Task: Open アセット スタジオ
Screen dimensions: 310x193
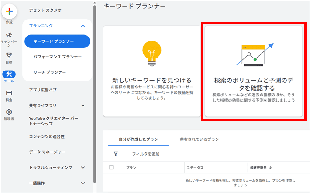Action: (45, 10)
